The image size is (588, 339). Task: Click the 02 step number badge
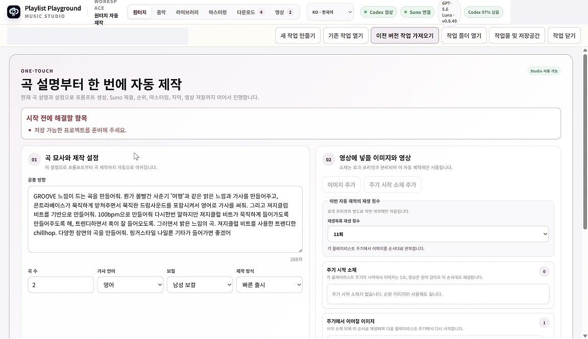[x=329, y=159]
